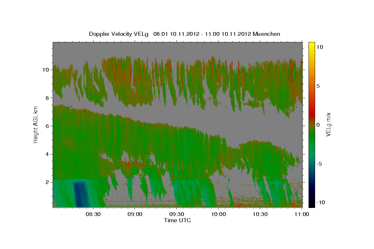Click the 11:00 time axis tick label
The height and width of the screenshot is (249, 374).
click(301, 214)
